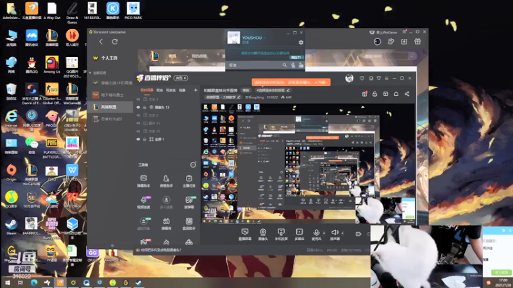Open settings gear in YOUSHOU friend panel

(301, 42)
